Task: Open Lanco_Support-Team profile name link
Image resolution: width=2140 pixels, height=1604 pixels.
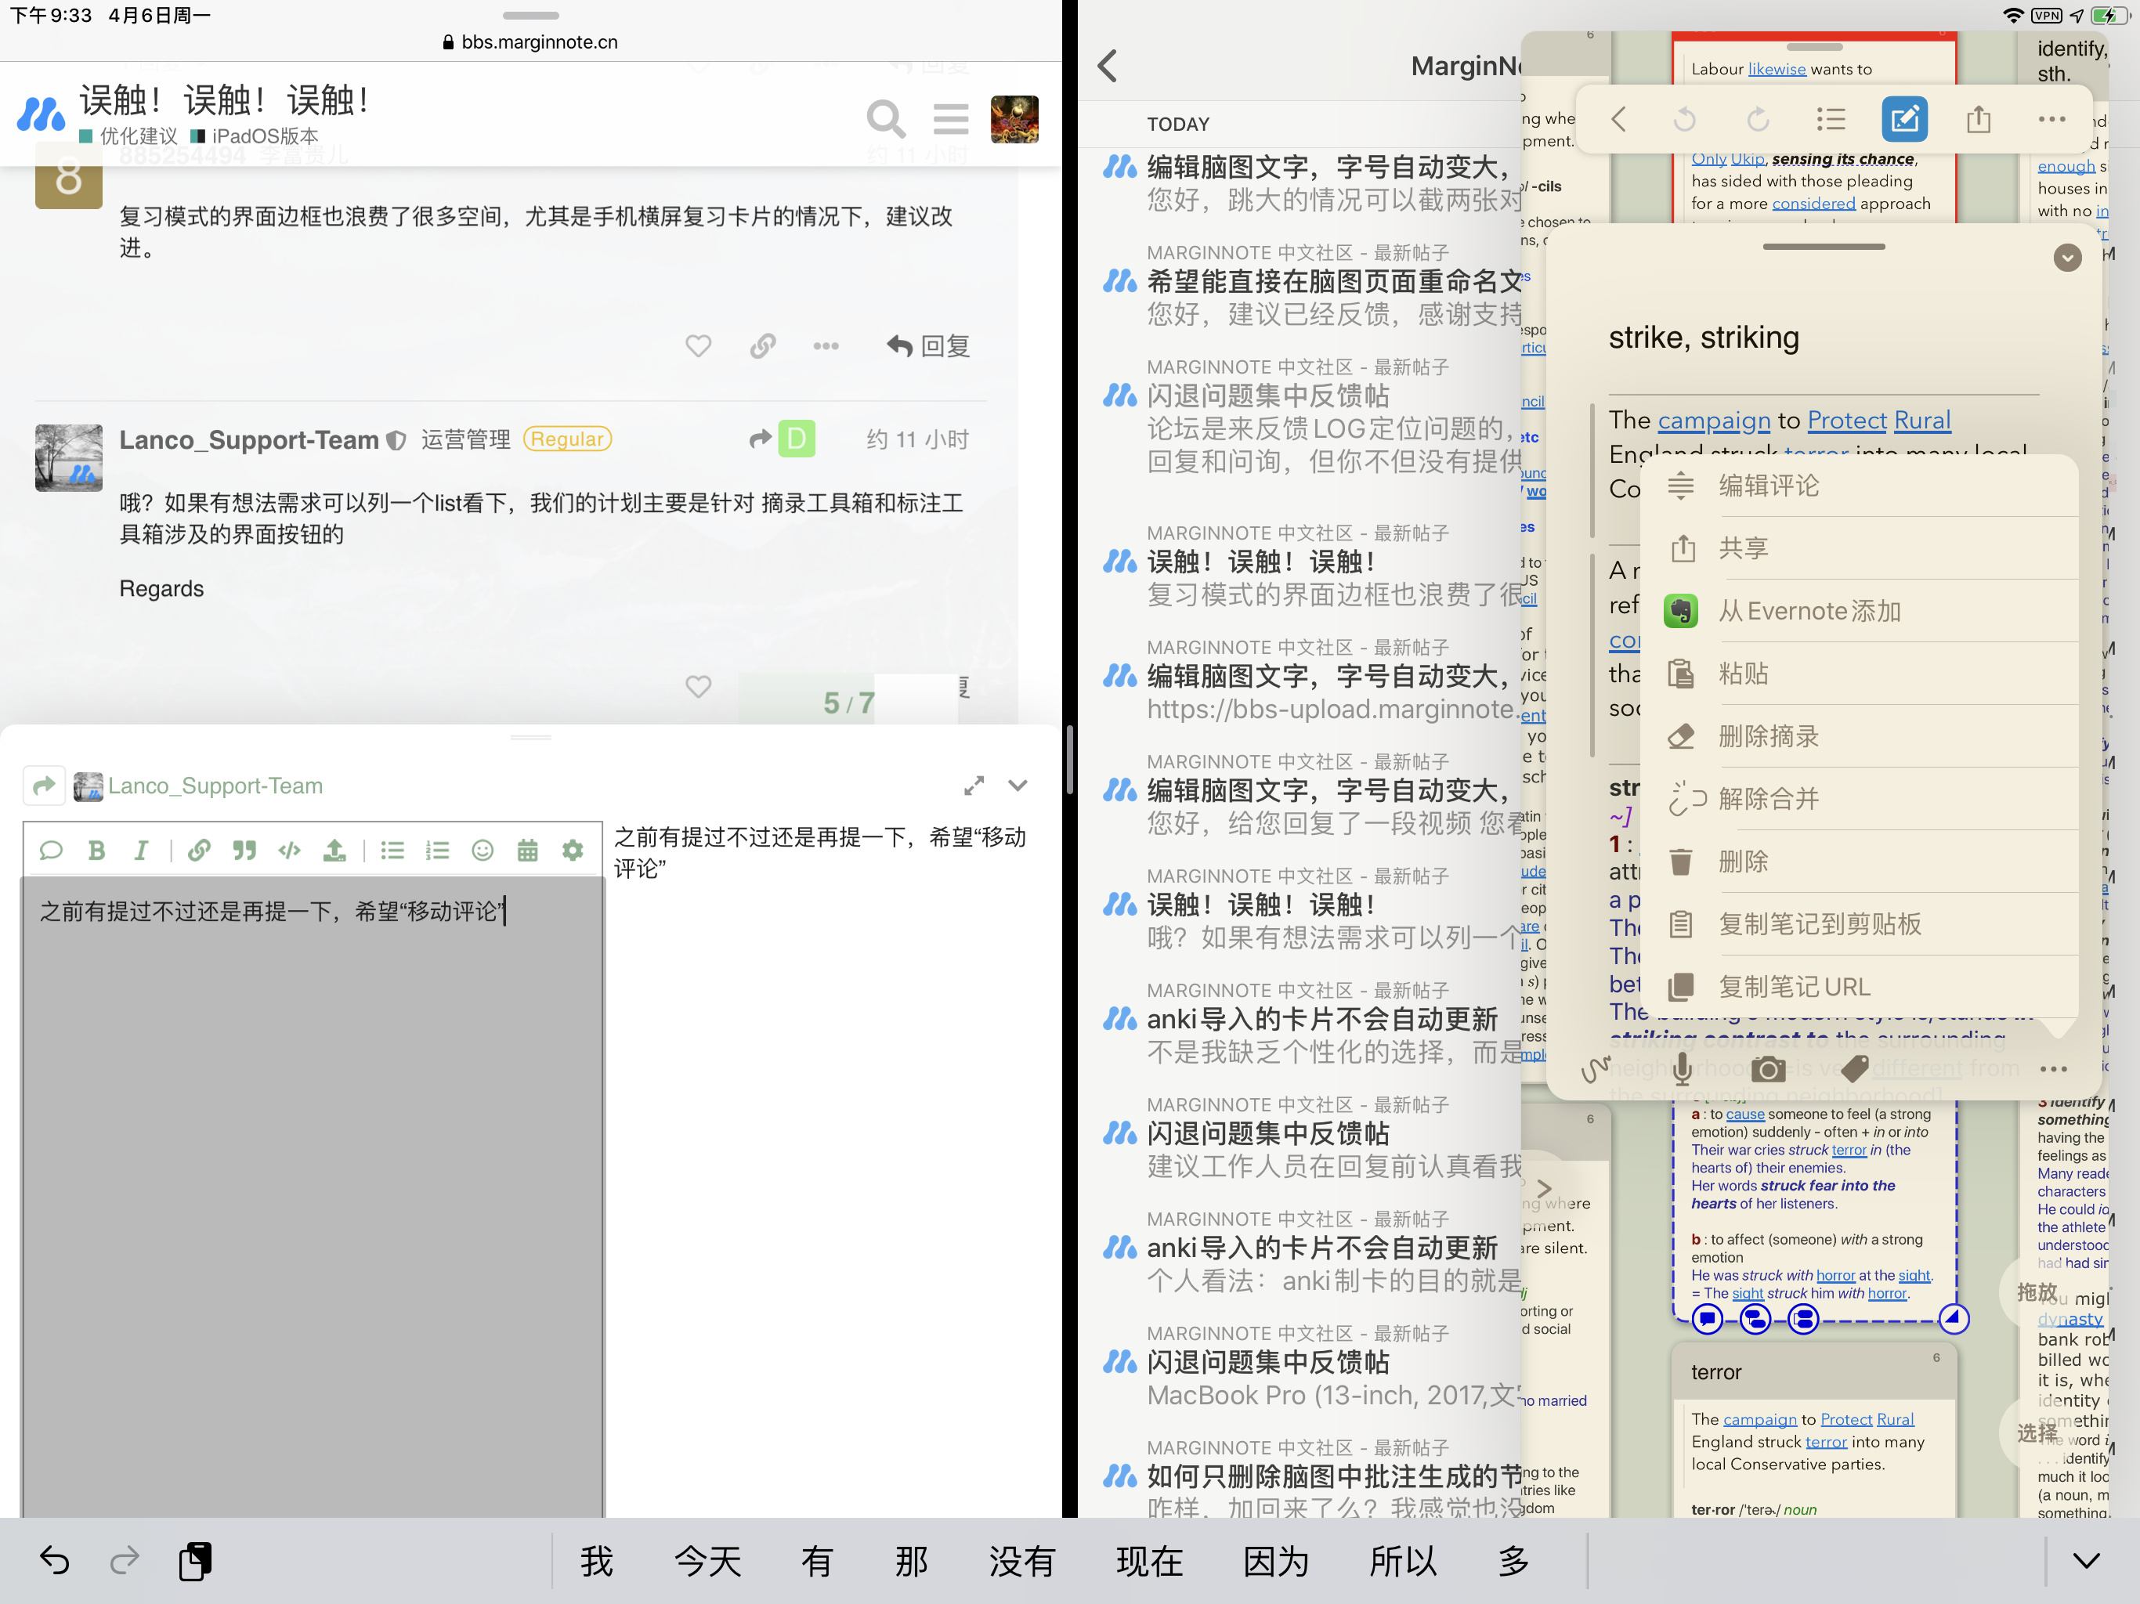Action: click(248, 440)
